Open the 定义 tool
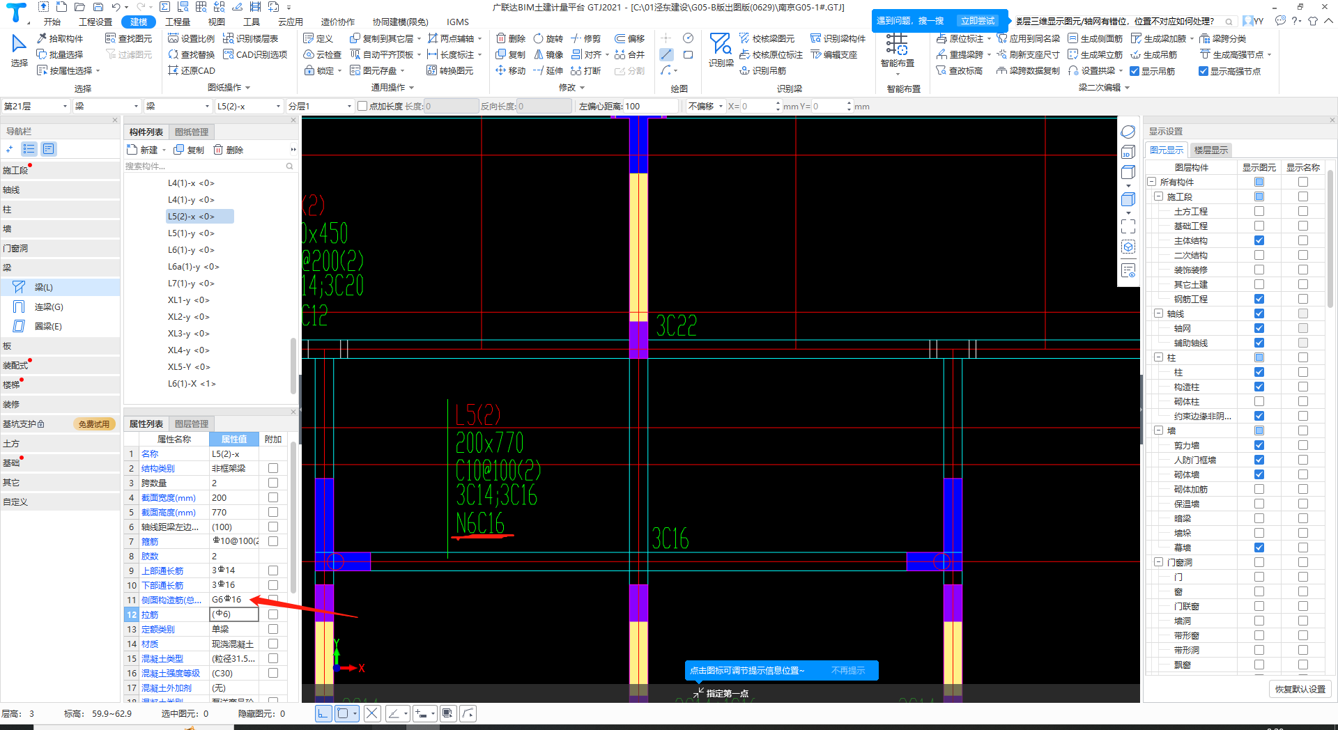The height and width of the screenshot is (730, 1338). click(318, 38)
